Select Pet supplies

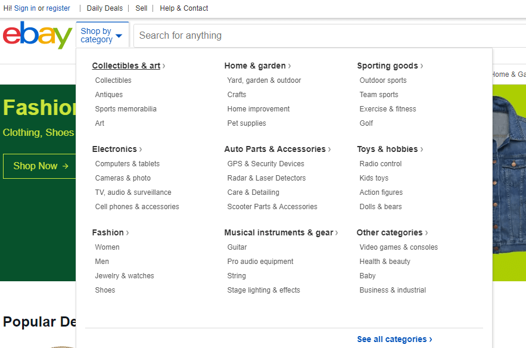coord(247,123)
